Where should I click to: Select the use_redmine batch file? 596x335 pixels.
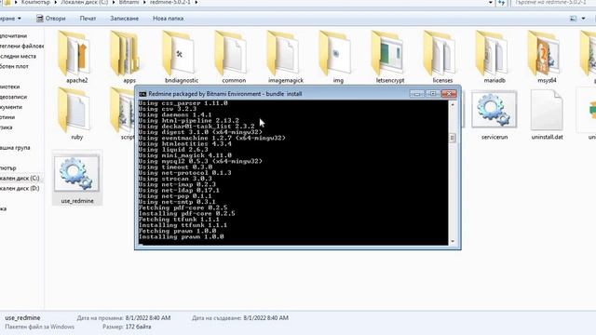(77, 178)
